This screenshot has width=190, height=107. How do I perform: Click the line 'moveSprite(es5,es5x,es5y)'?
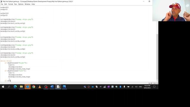(x=13, y=57)
